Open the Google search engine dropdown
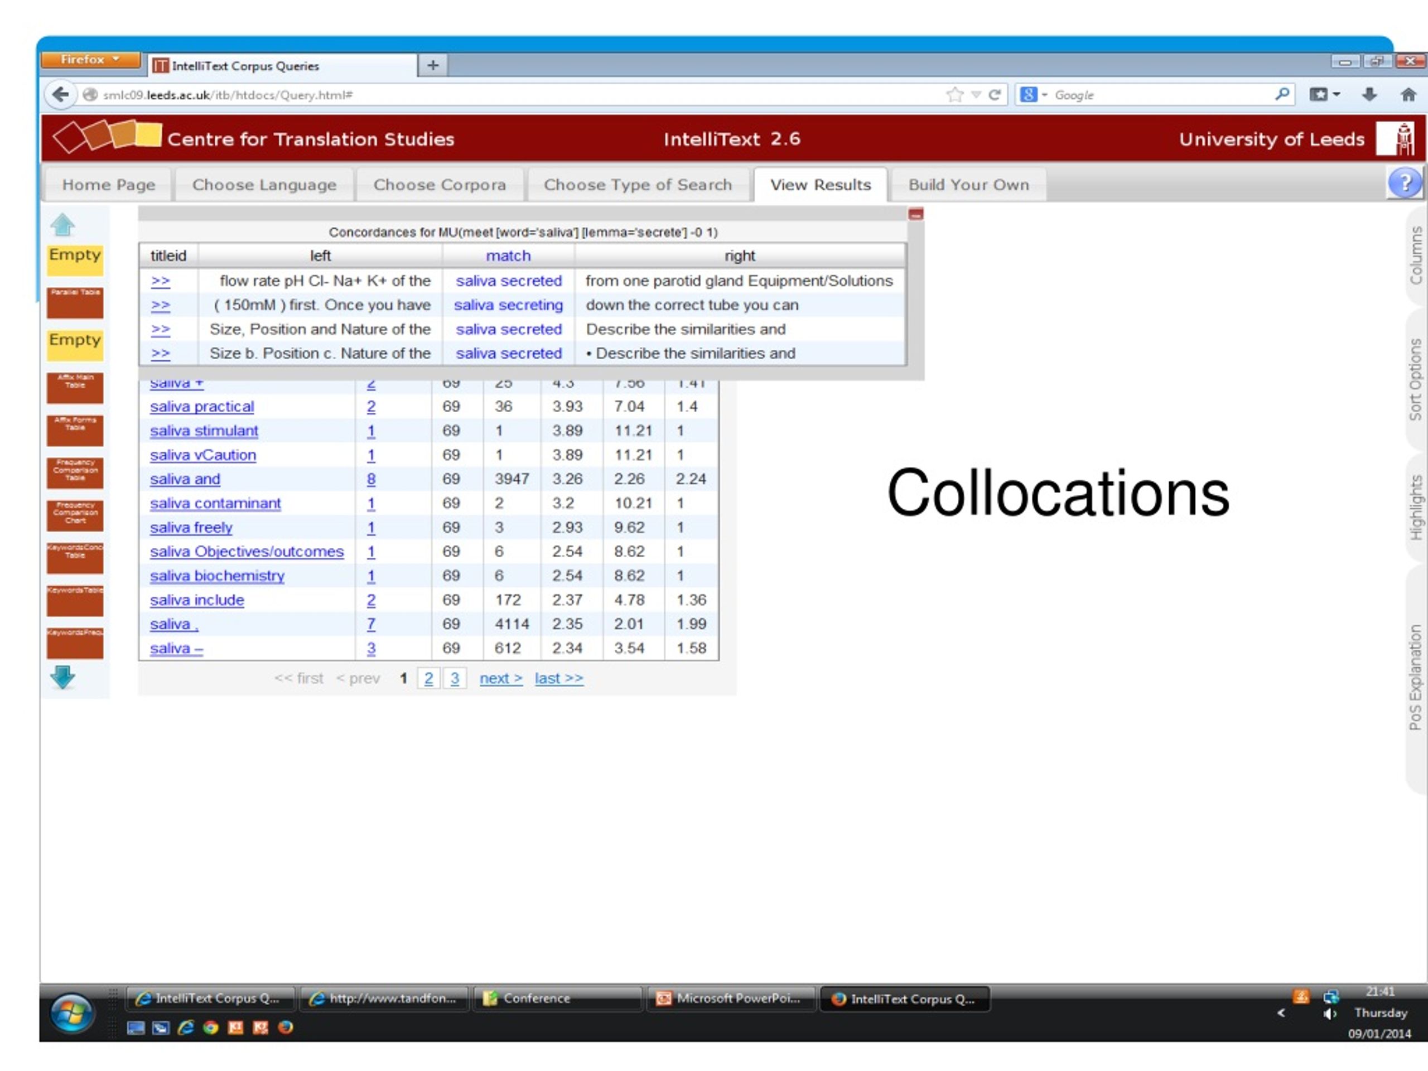Viewport: 1428px width, 1071px height. coord(1034,95)
